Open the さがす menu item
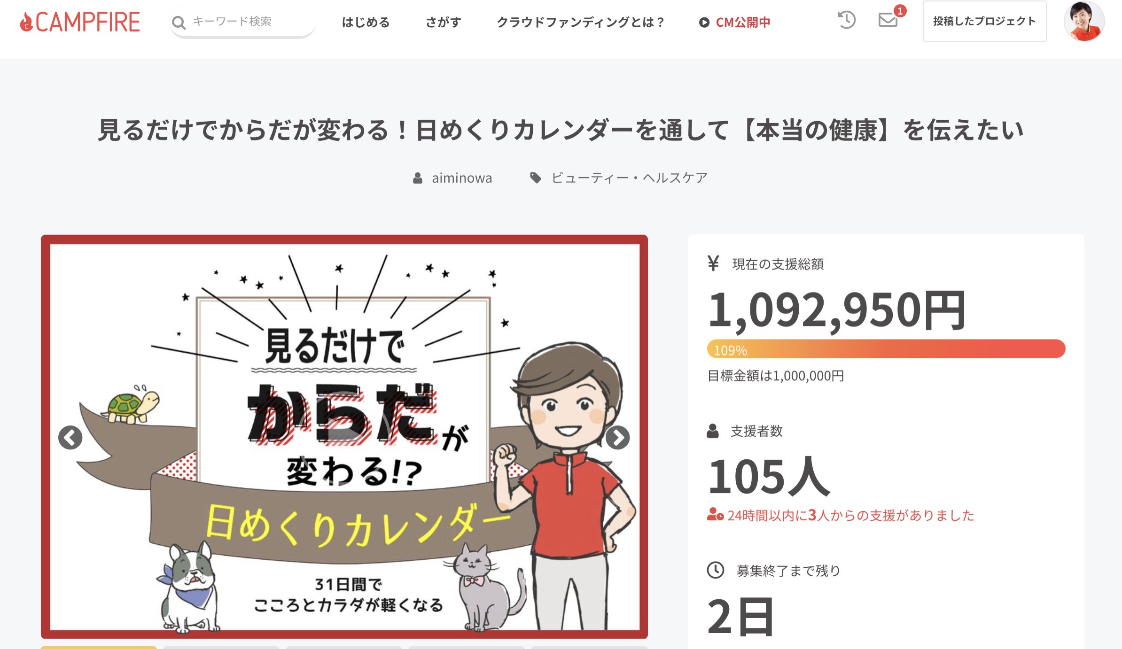Viewport: 1122px width, 649px height. tap(443, 22)
